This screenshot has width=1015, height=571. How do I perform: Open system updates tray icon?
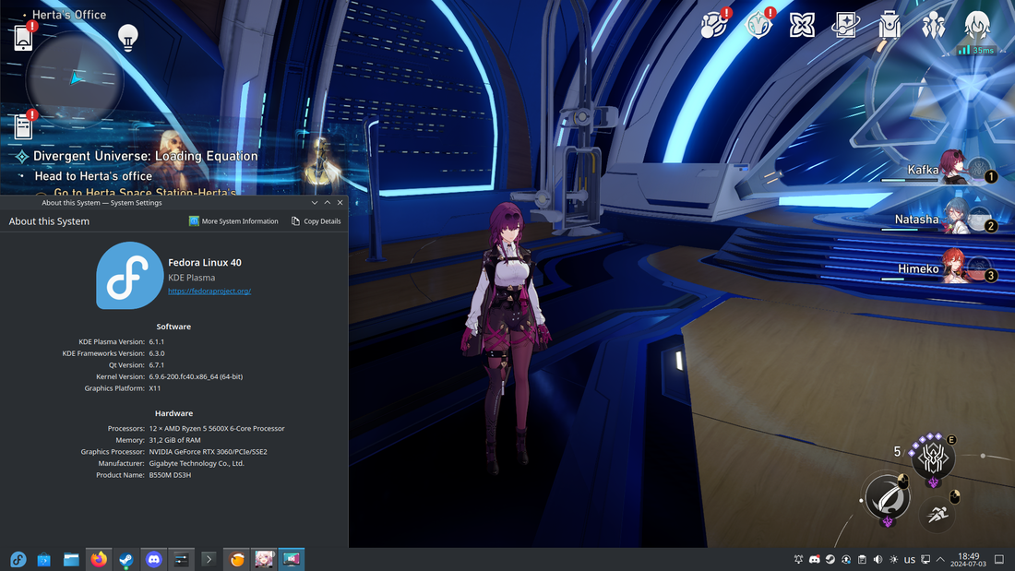tap(846, 560)
